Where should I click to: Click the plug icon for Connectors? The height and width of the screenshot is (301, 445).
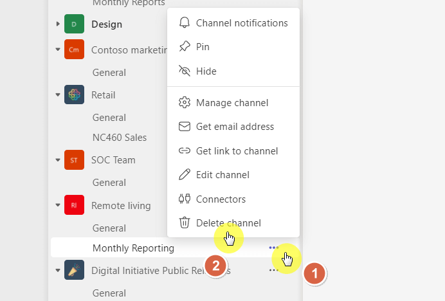click(x=185, y=199)
